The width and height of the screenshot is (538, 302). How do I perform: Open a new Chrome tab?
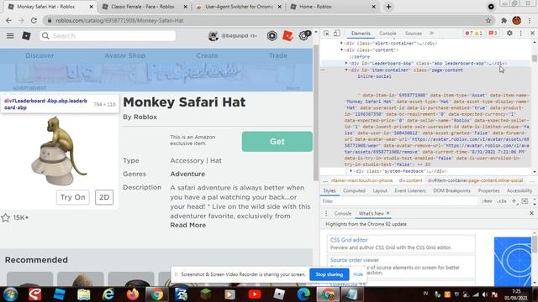[388, 7]
